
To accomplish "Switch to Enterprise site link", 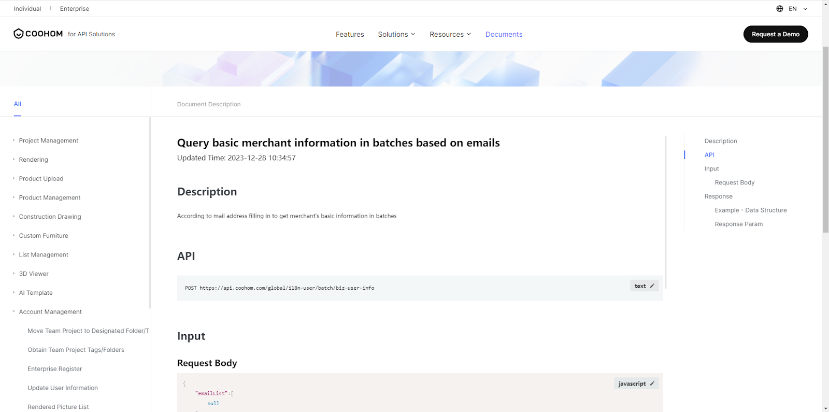I will click(75, 9).
